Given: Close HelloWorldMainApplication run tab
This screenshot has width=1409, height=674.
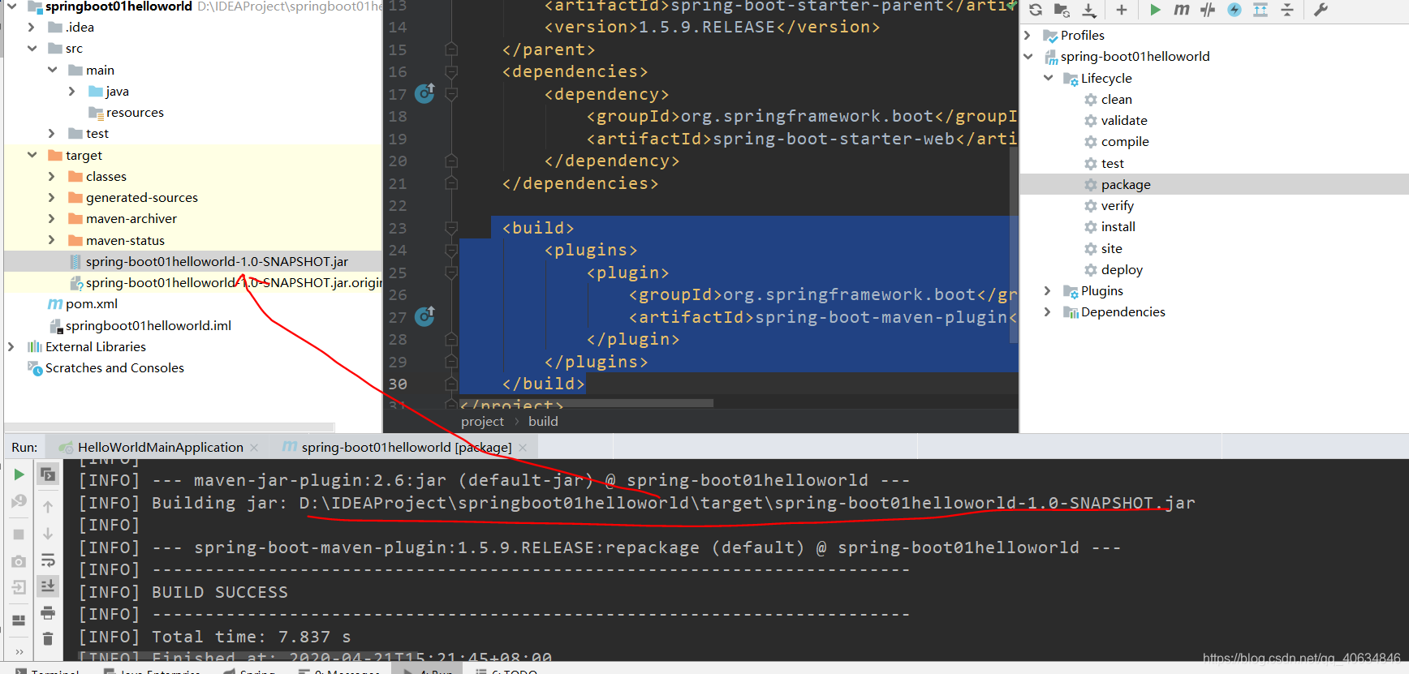Looking at the screenshot, I should click(254, 448).
